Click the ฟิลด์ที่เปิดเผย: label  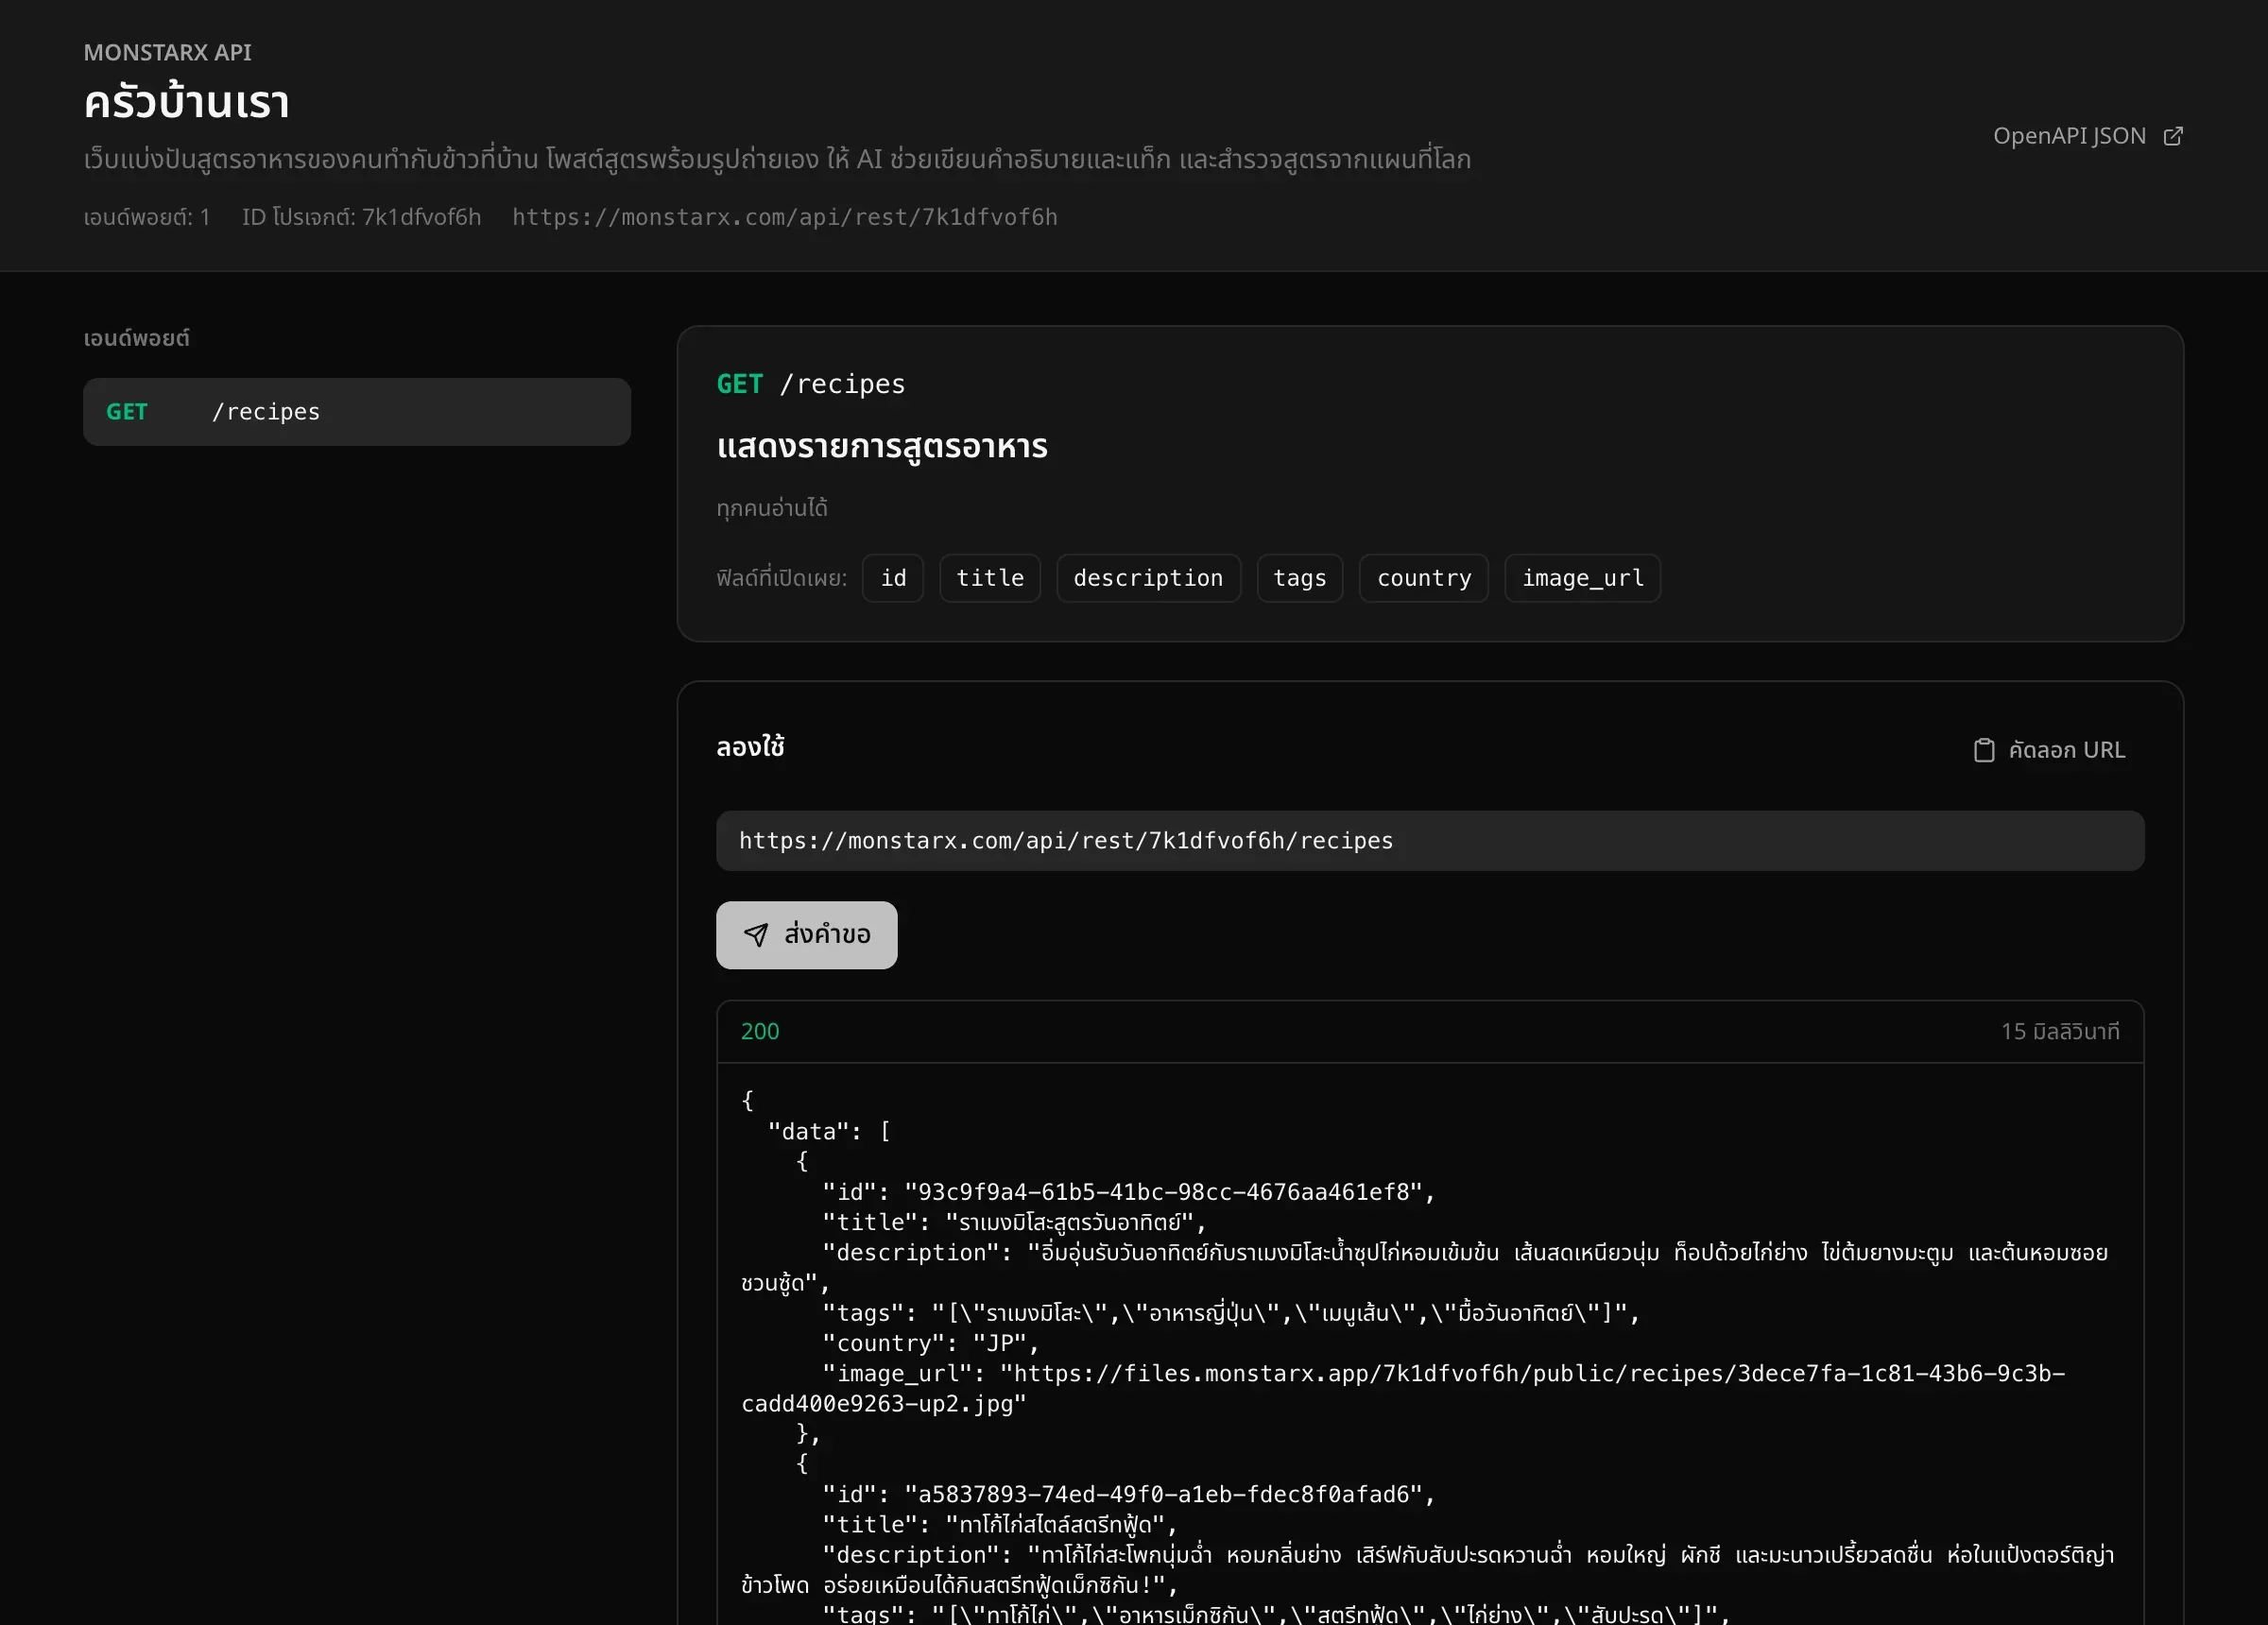781,578
